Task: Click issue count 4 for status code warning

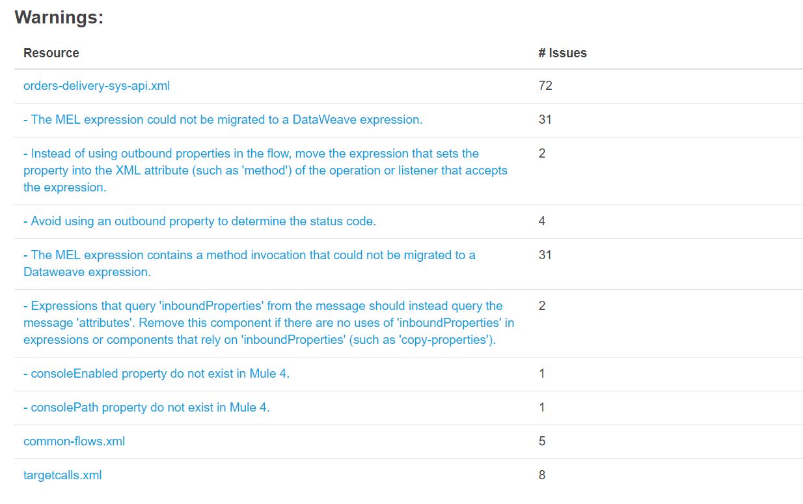Action: point(542,221)
